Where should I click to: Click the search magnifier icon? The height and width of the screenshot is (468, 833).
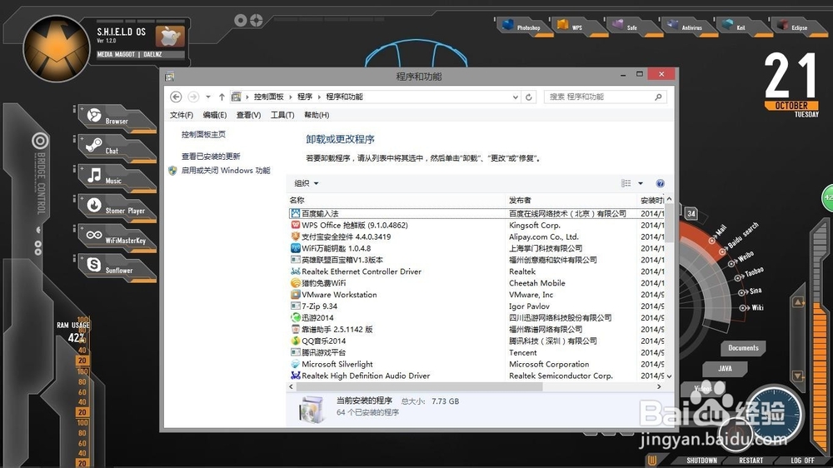(658, 97)
